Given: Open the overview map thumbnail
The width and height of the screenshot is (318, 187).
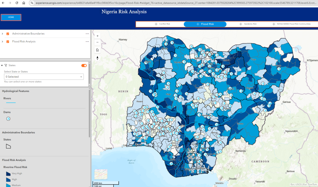Looking at the screenshot, I should tap(101, 174).
